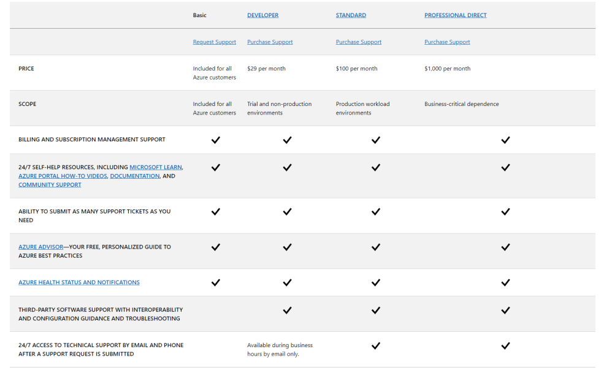Click the Standard checkmark for unlimited support tickets
The width and height of the screenshot is (601, 368).
375,211
